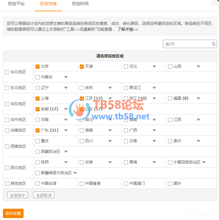Select the 华北地区 region checkbox
219x220 pixels.
point(7,72)
